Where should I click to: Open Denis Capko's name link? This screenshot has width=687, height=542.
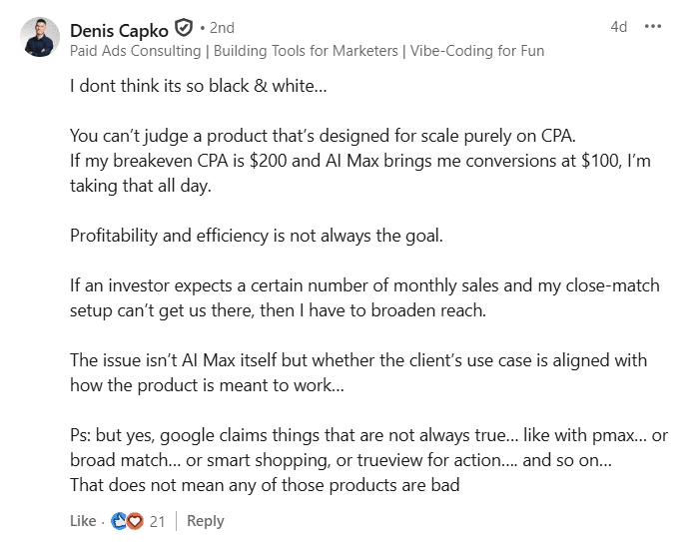120,28
